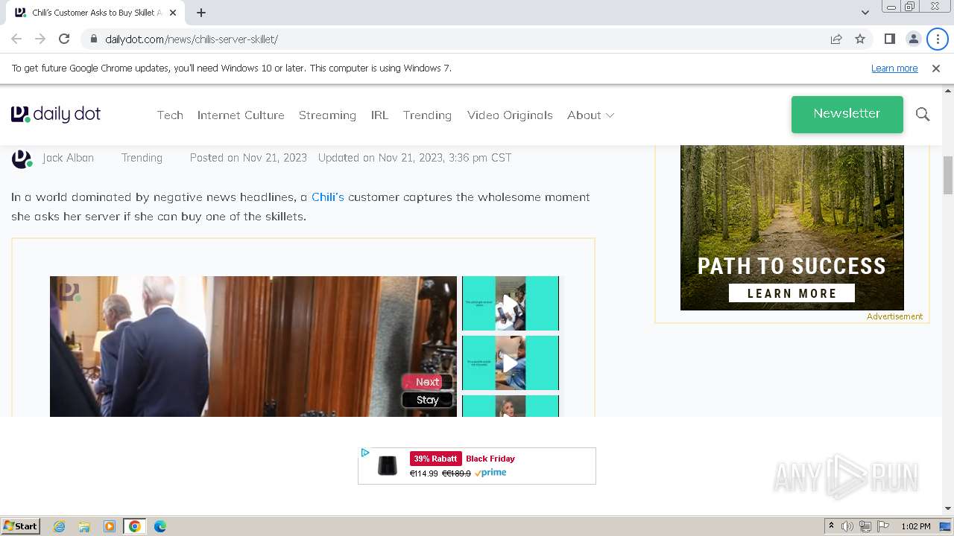Image resolution: width=954 pixels, height=536 pixels.
Task: Bookmark this tab with the star icon
Action: click(x=860, y=39)
